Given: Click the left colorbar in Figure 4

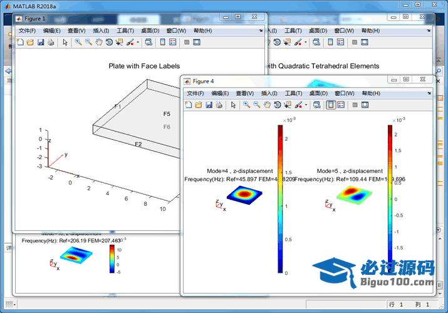Looking at the screenshot, I should [280, 198].
